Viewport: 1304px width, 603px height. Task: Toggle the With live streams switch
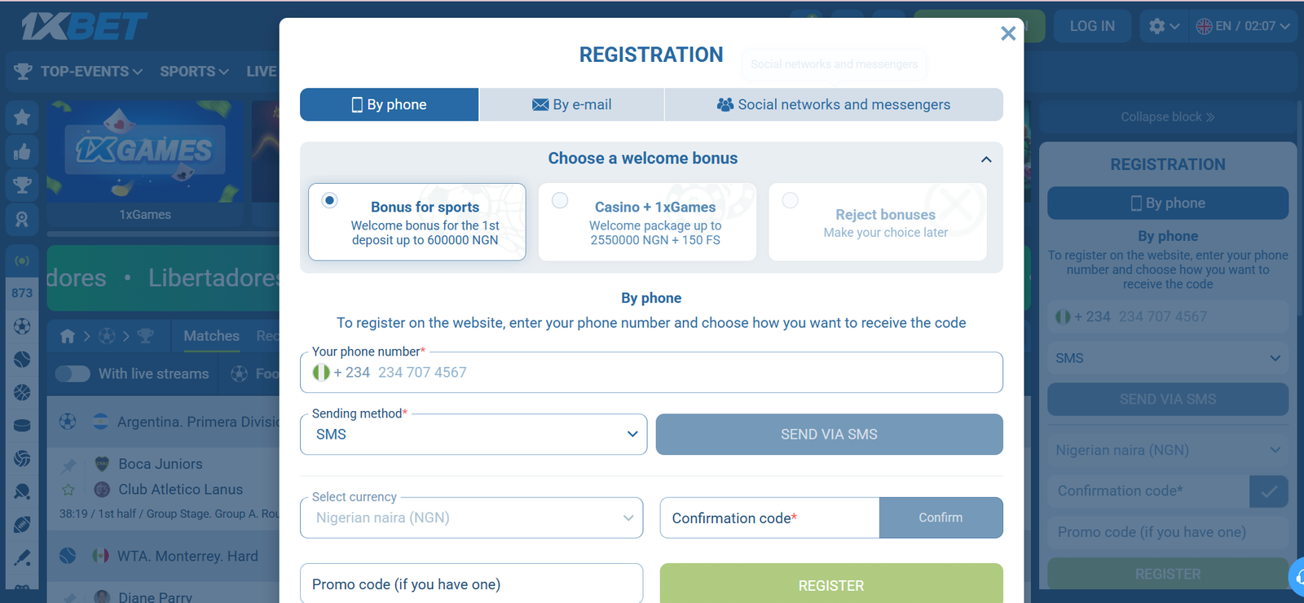[x=73, y=374]
